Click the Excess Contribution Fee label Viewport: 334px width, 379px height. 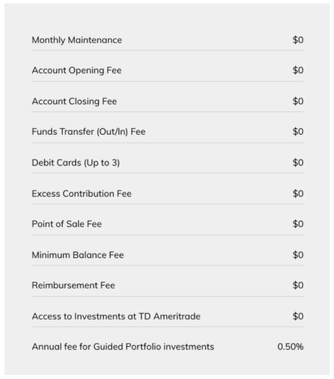click(x=81, y=194)
